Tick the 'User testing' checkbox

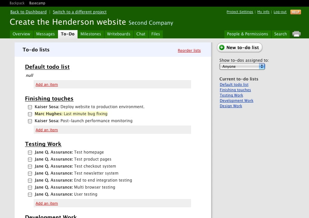point(30,195)
